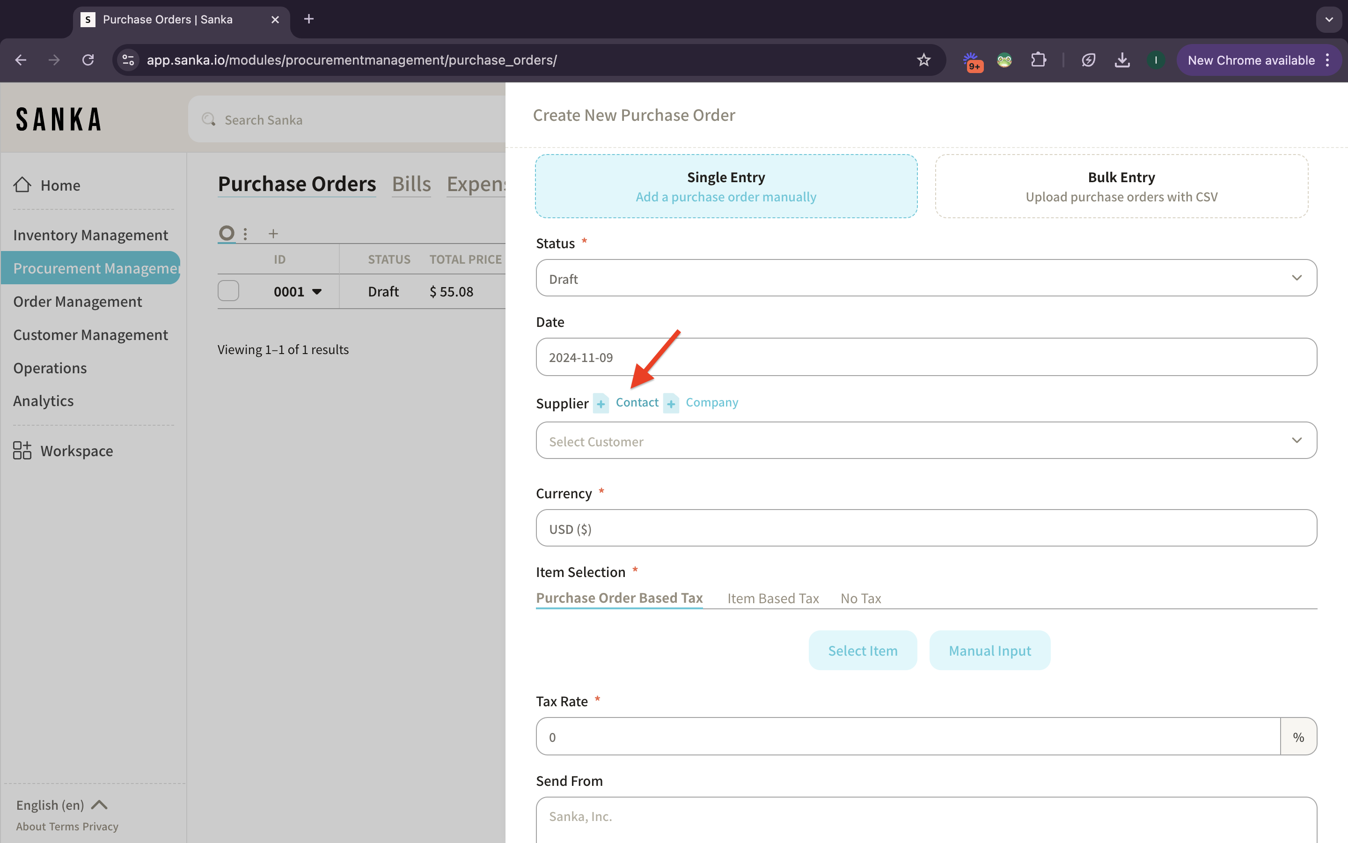Tick the checkbox for order 0001
The height and width of the screenshot is (843, 1348).
[x=228, y=291]
